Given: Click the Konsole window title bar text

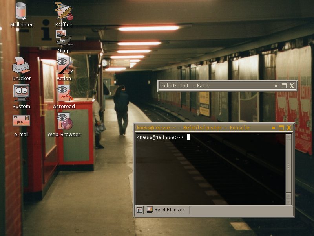Looking at the screenshot, I should coord(193,127).
